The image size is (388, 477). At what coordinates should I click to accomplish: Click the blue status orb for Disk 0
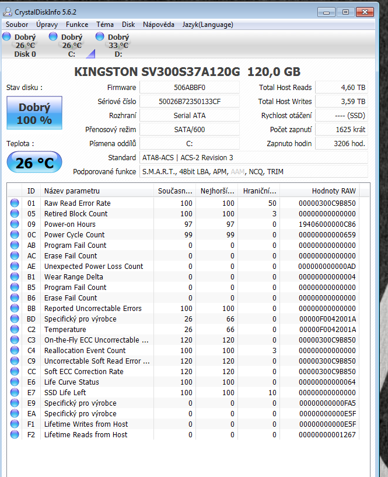[x=6, y=36]
